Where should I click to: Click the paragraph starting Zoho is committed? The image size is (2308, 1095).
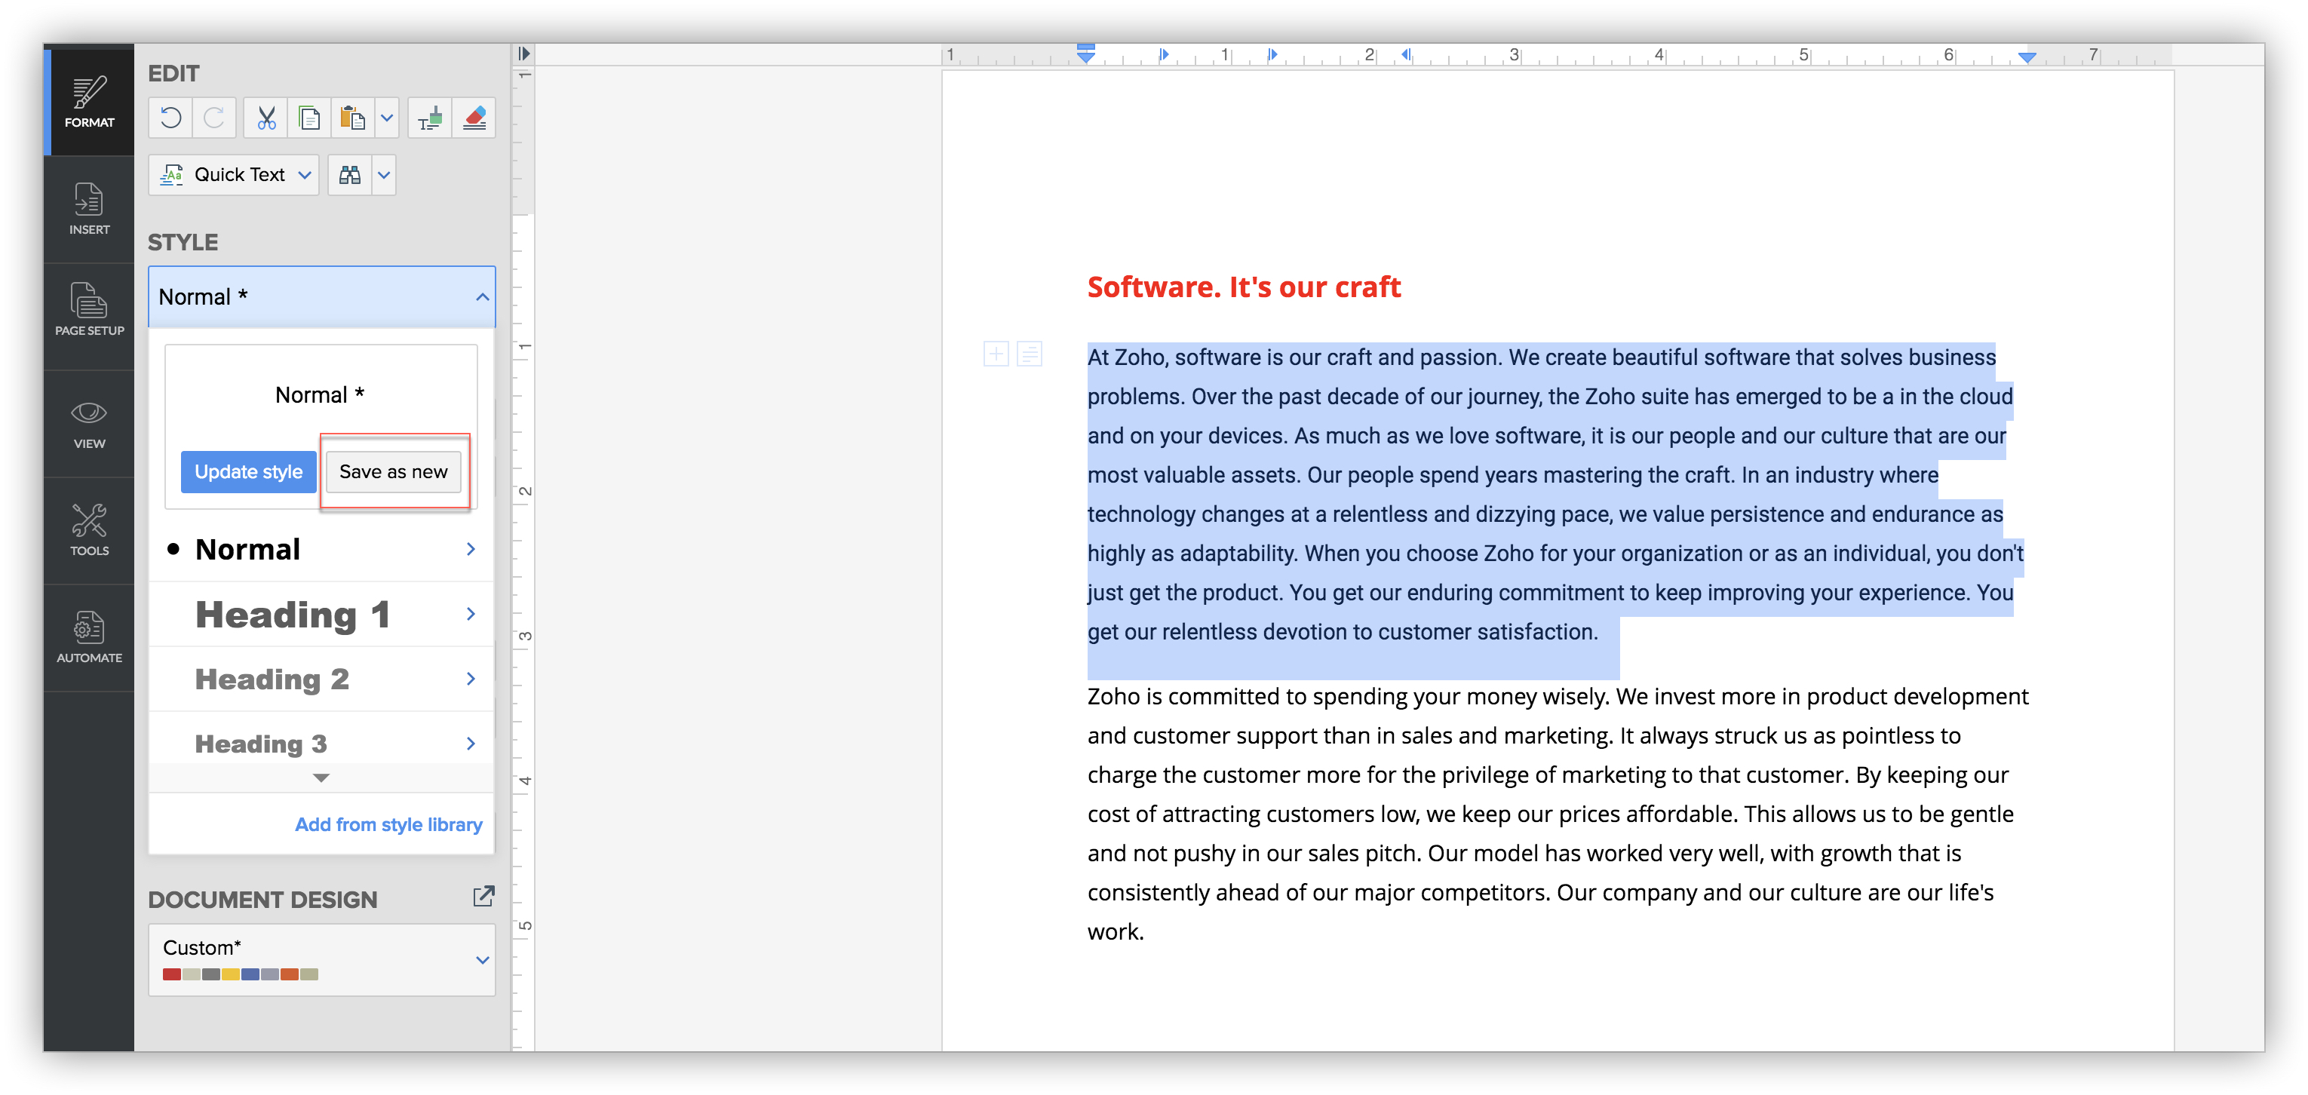click(1558, 814)
